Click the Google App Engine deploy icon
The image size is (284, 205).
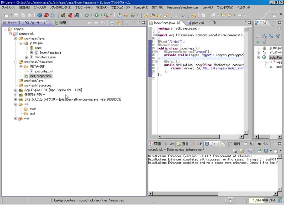pos(53,15)
